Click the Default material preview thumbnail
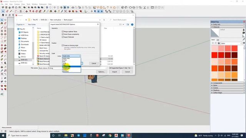Image resolution: width=246 pixels, height=138 pixels. point(215,33)
